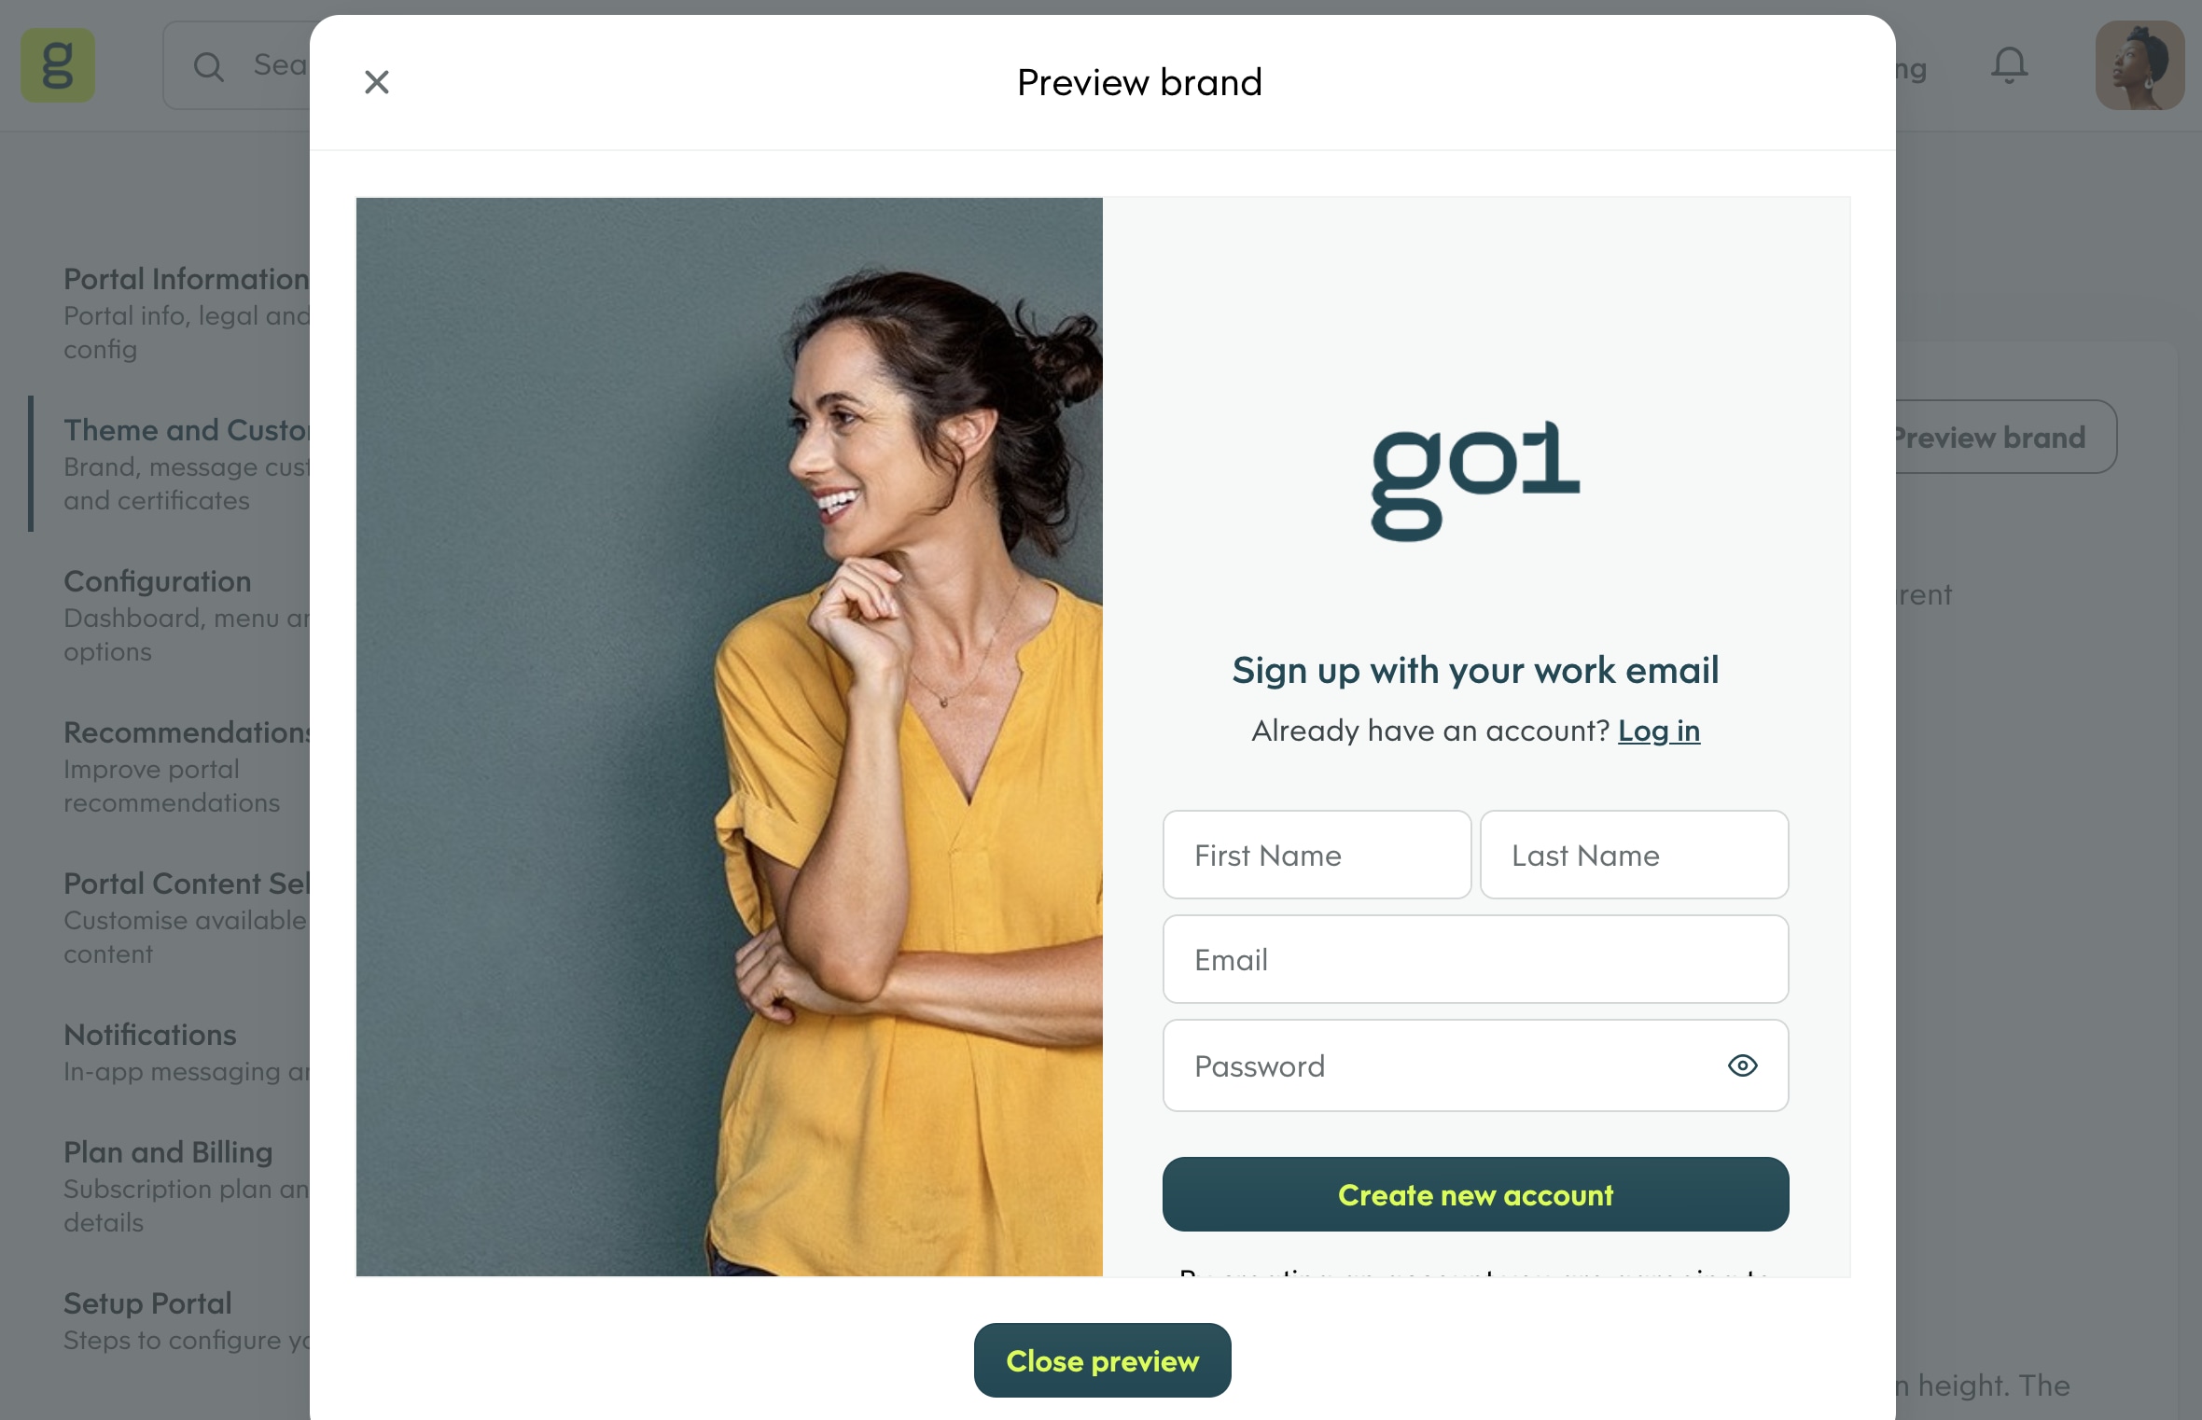Image resolution: width=2202 pixels, height=1420 pixels.
Task: Click the close X icon on the modal
Action: click(376, 82)
